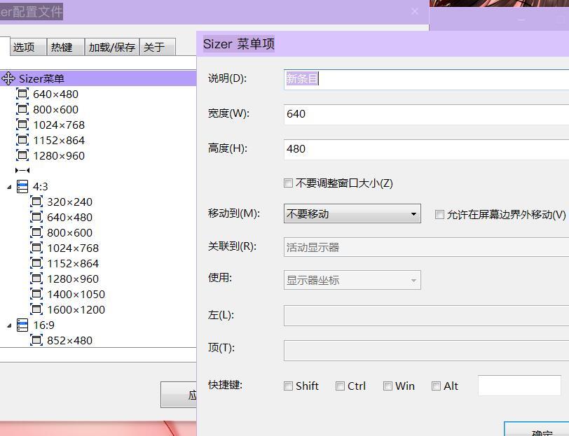Click the 4:3 submenu group icon

click(x=22, y=187)
